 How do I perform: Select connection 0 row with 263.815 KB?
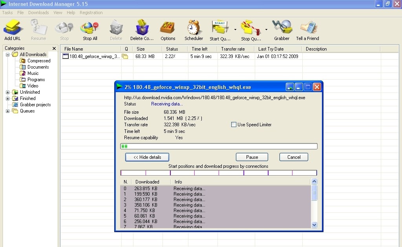(216, 189)
